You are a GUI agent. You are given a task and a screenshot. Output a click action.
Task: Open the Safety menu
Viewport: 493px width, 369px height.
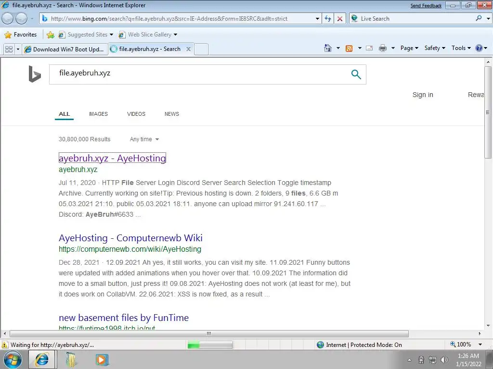tap(435, 48)
